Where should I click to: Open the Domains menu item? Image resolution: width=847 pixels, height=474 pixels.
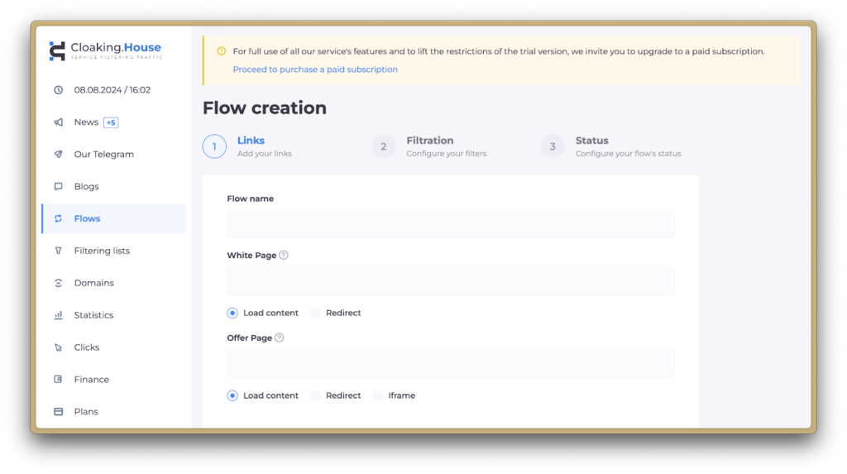(93, 283)
